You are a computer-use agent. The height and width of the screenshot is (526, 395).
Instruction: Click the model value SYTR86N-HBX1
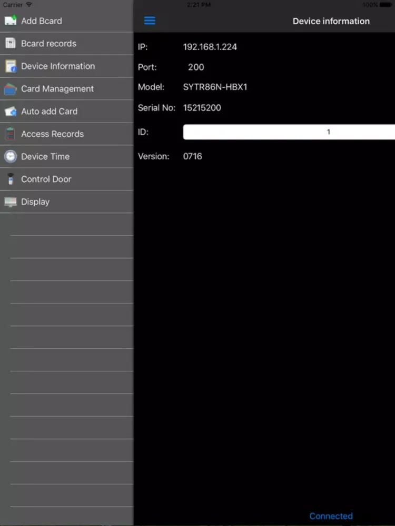point(215,87)
